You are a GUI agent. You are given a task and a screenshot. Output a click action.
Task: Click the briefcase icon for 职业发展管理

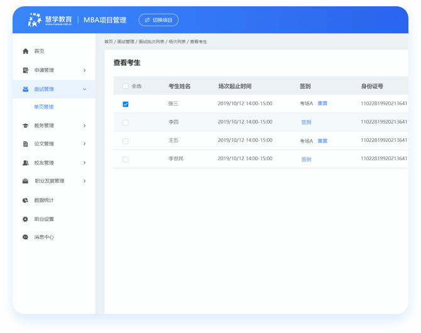(x=25, y=181)
